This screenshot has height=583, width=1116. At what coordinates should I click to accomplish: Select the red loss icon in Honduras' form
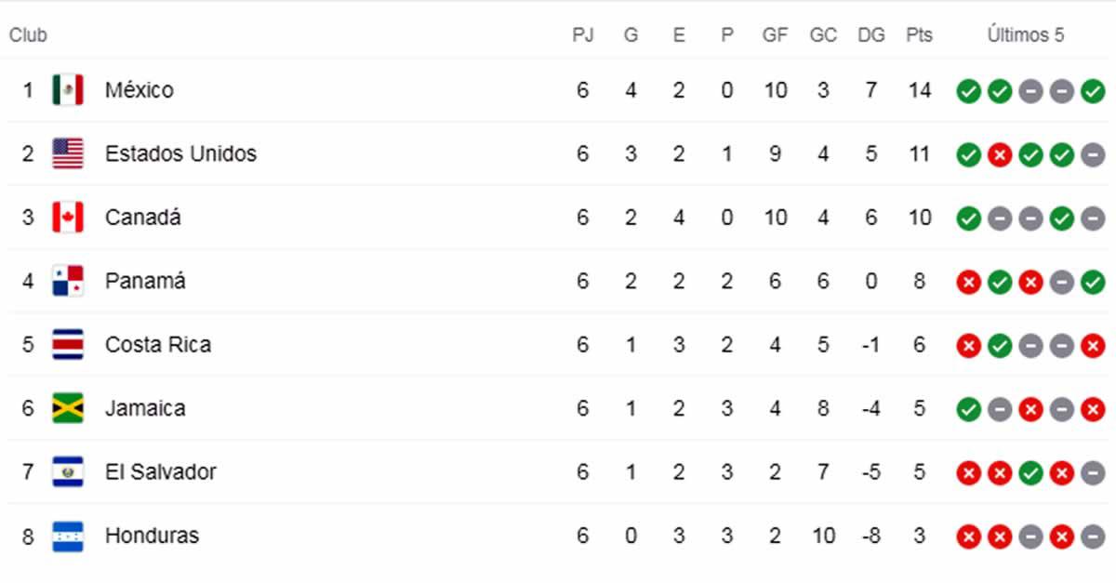[x=968, y=536]
